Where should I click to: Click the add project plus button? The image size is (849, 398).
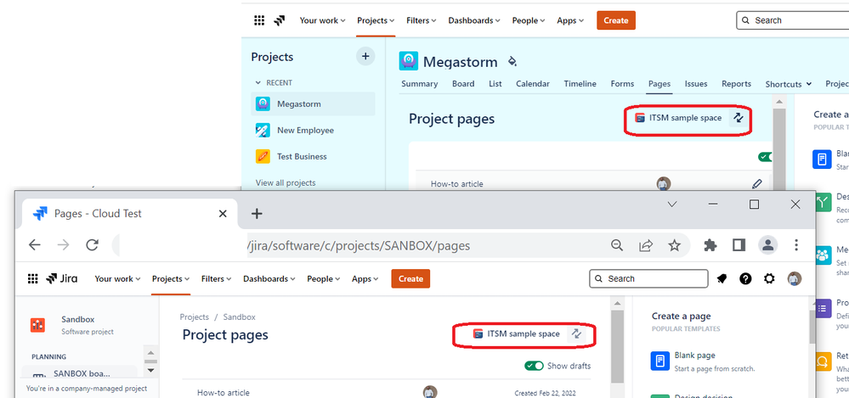pyautogui.click(x=365, y=56)
